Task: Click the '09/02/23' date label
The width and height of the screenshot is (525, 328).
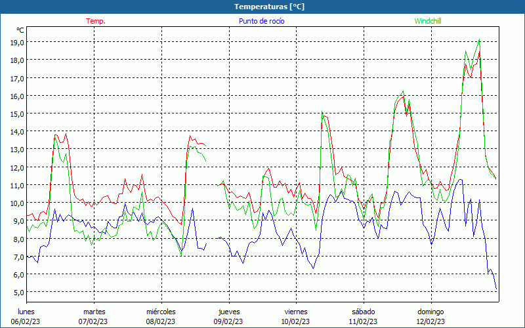Action: 228,321
